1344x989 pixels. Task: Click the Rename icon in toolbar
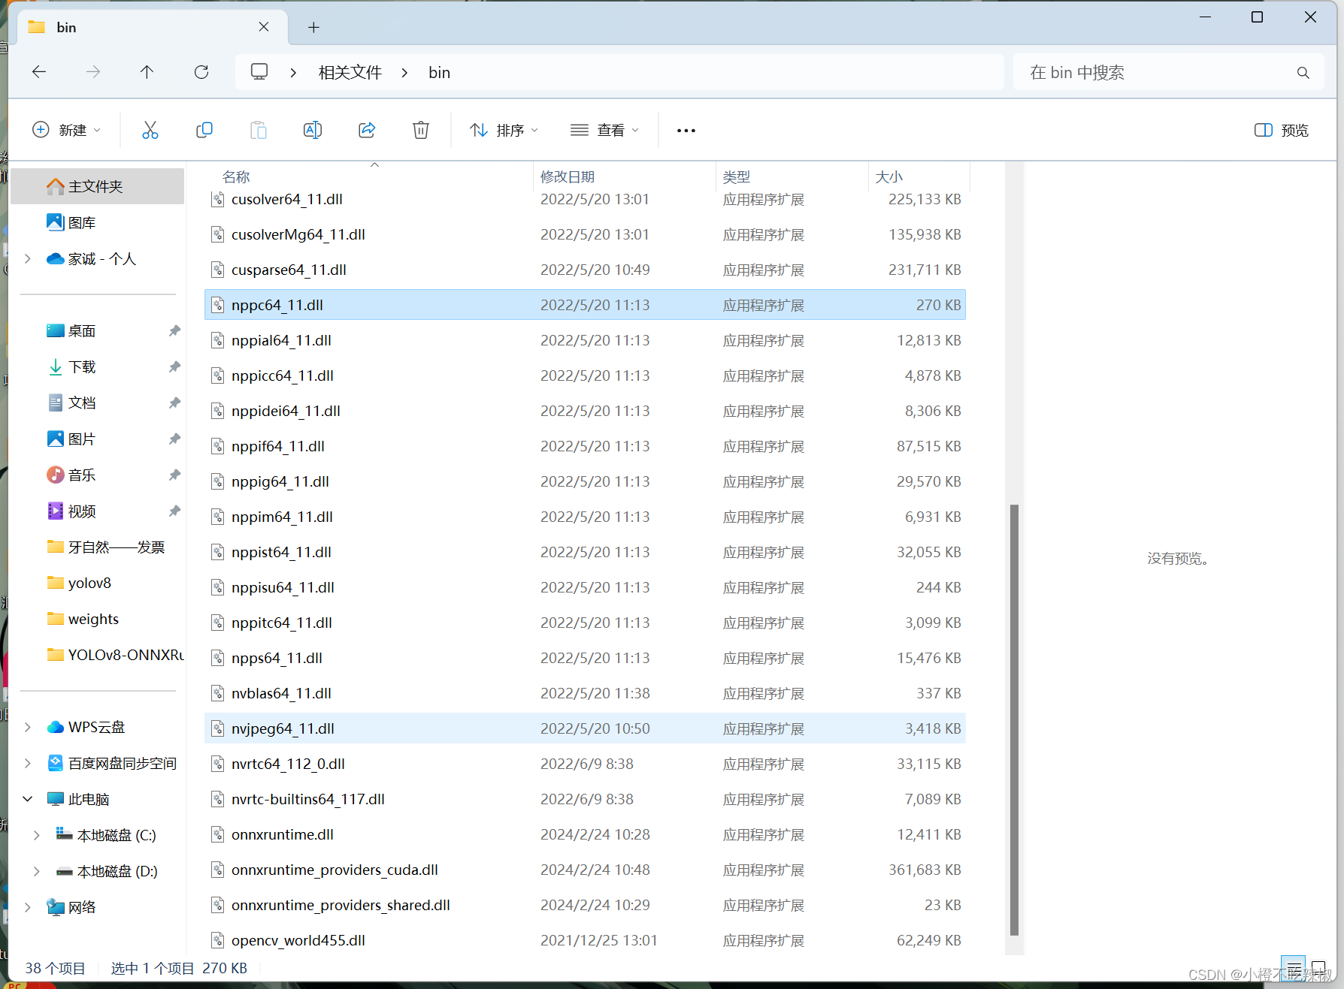[312, 131]
